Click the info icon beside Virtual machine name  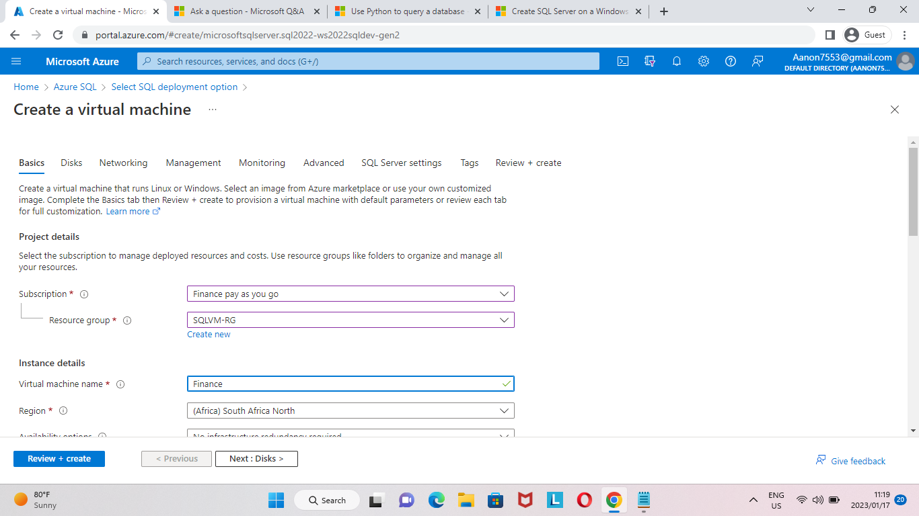(120, 384)
